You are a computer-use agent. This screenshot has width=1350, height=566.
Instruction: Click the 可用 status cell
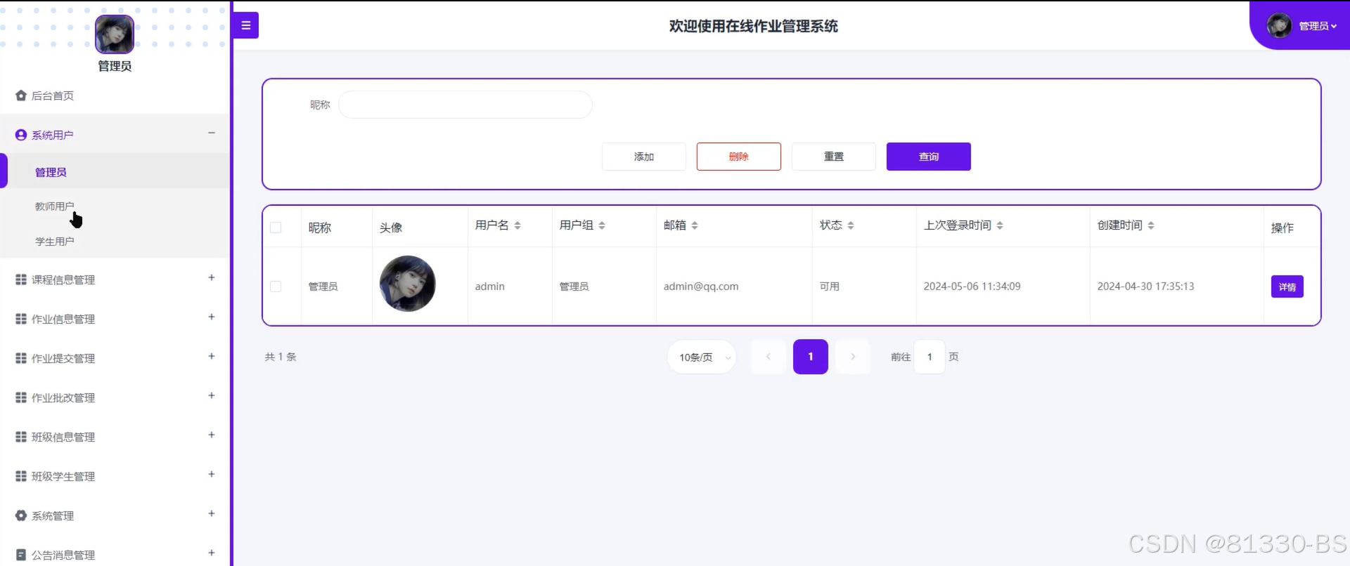[830, 287]
